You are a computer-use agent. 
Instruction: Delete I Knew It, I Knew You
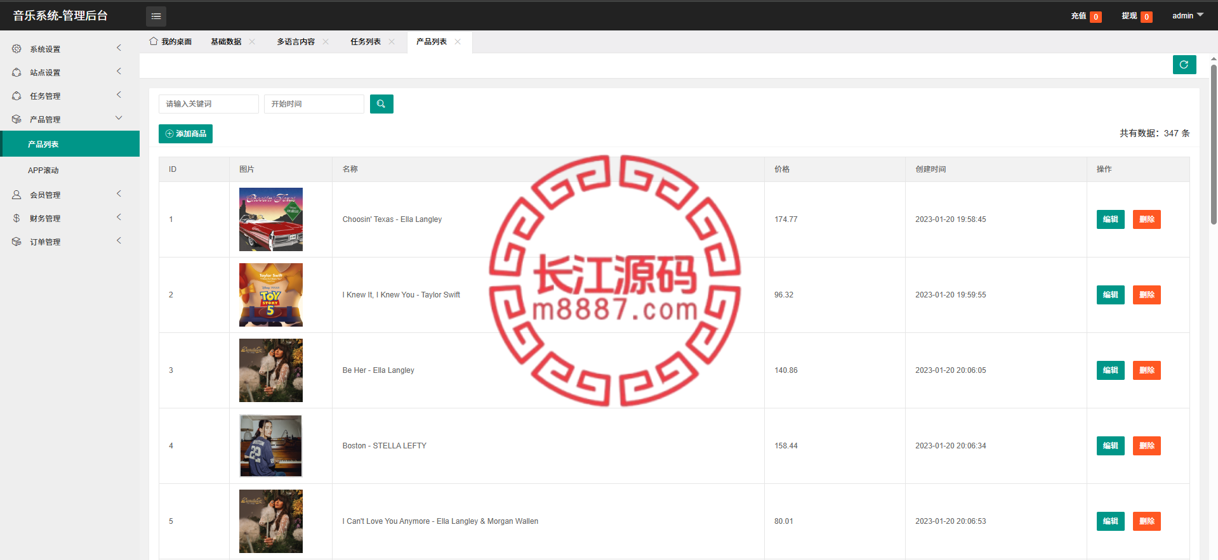pyautogui.click(x=1147, y=295)
